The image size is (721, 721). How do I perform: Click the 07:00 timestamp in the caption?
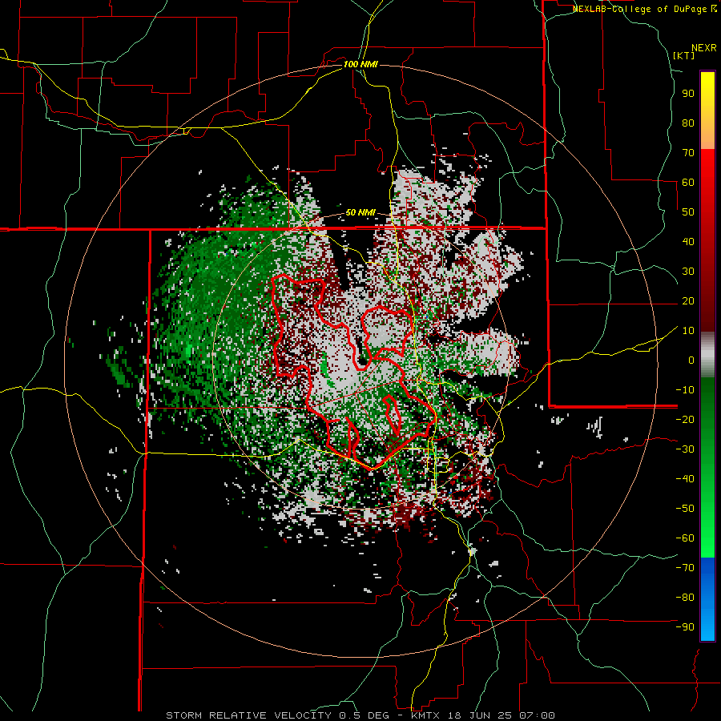click(538, 715)
